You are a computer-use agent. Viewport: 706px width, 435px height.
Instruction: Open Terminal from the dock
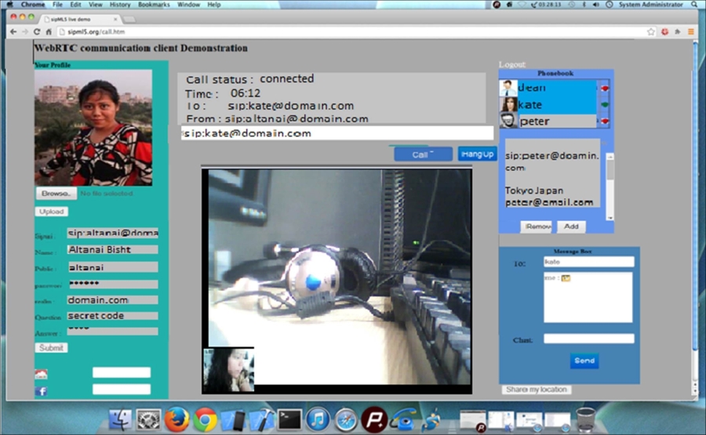point(289,419)
